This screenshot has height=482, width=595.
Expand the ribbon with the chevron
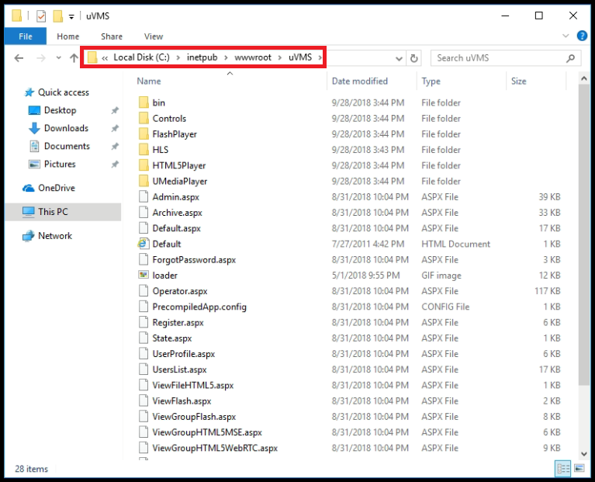coord(566,36)
